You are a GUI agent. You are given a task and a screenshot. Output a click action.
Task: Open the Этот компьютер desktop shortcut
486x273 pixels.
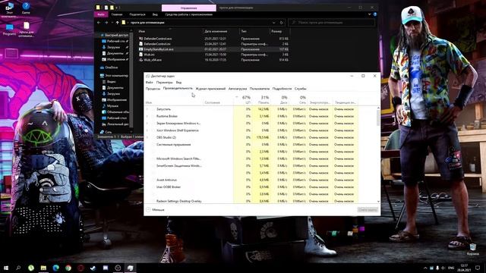click(x=10, y=9)
